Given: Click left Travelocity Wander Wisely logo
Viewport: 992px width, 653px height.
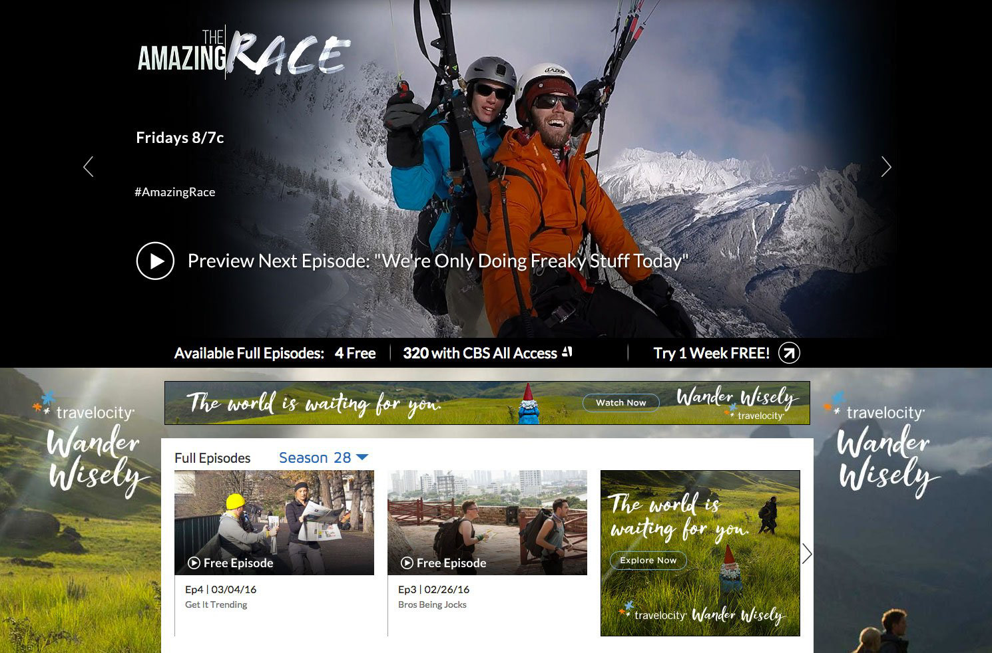Looking at the screenshot, I should (x=90, y=446).
